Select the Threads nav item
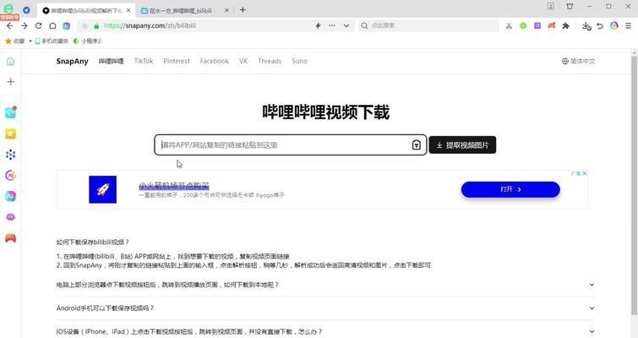The image size is (638, 338). [270, 61]
